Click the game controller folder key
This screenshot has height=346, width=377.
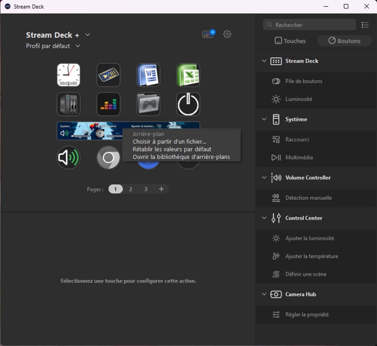[x=148, y=104]
